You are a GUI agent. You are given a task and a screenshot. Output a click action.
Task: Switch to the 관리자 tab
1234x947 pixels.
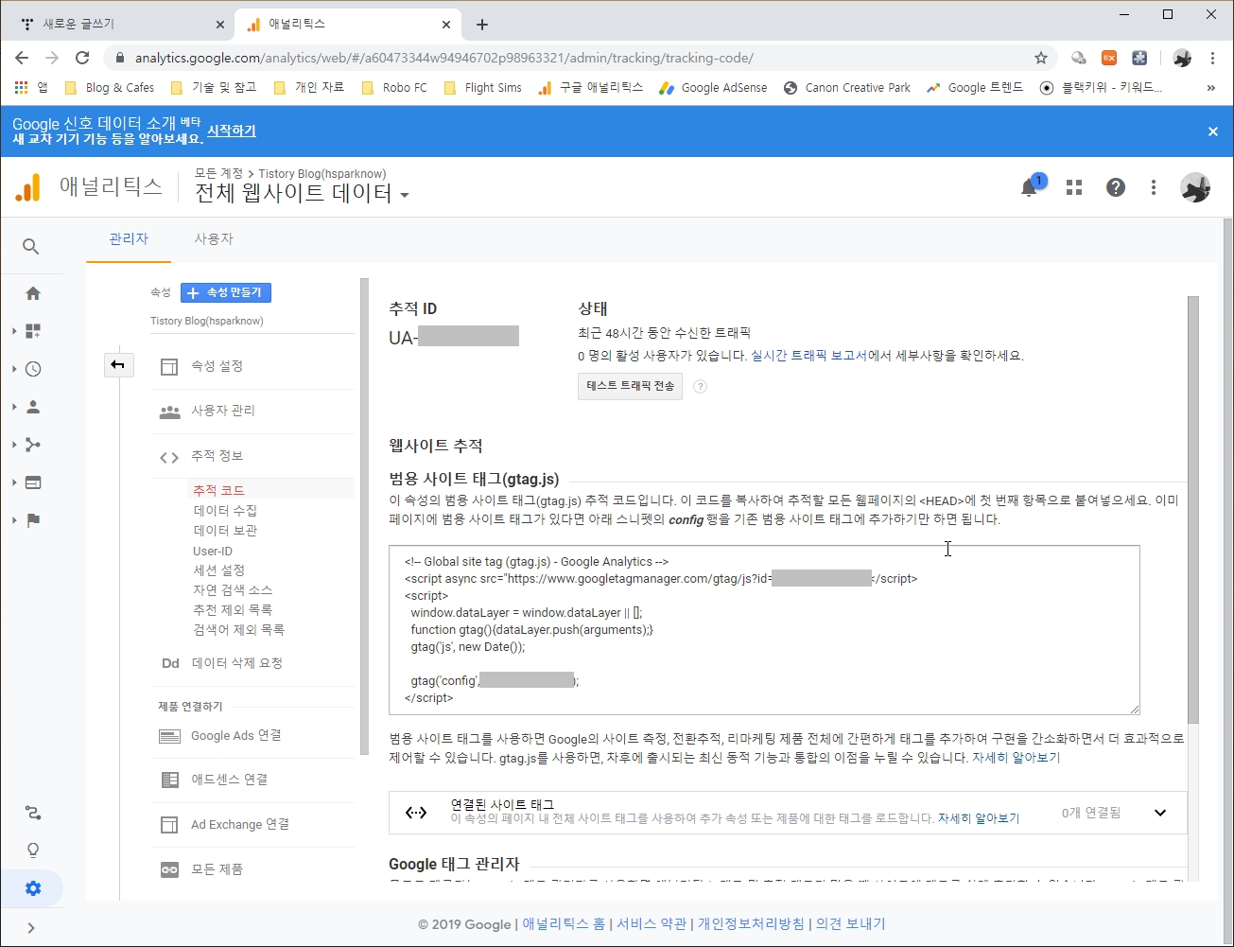click(129, 239)
